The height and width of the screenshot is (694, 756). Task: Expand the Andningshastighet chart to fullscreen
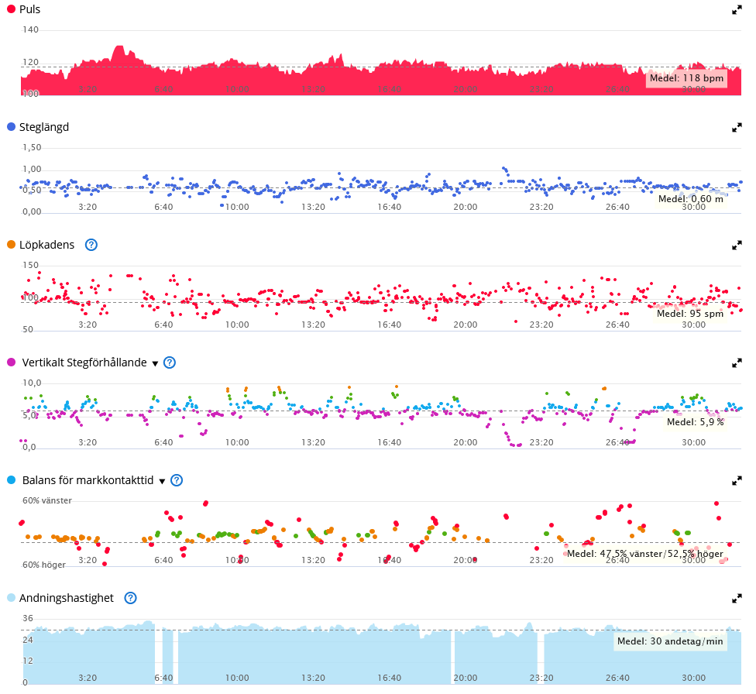coord(737,598)
